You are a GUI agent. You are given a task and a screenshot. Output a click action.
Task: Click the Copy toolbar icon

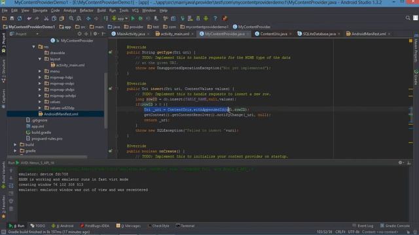pyautogui.click(x=54, y=18)
